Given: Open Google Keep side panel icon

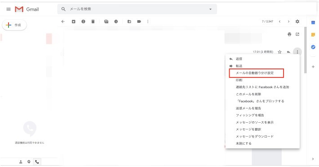Looking at the screenshot, I should coord(313,35).
